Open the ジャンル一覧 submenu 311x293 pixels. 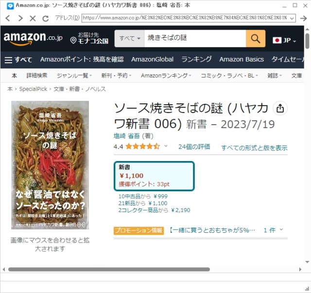74,75
